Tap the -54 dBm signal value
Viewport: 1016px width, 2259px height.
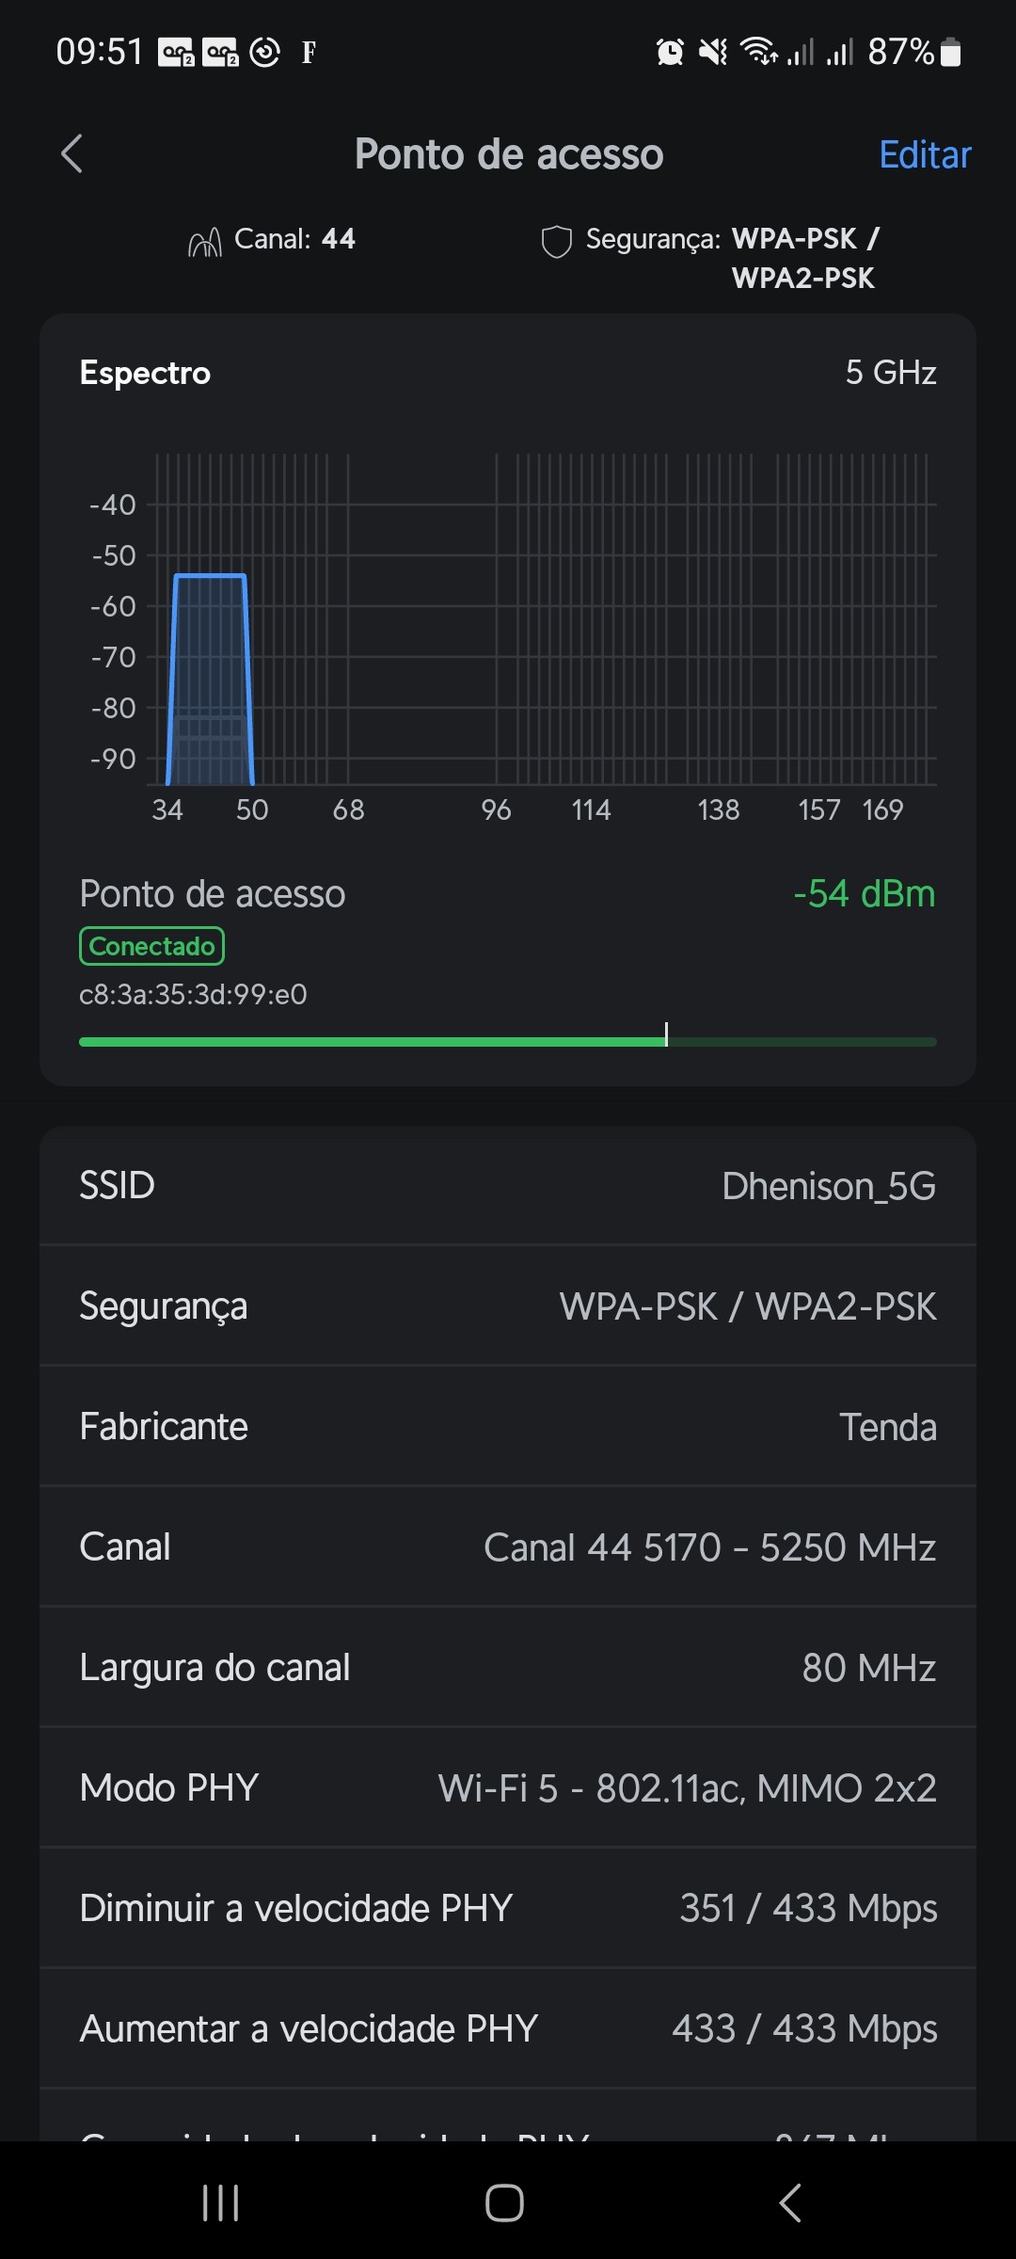pyautogui.click(x=864, y=894)
